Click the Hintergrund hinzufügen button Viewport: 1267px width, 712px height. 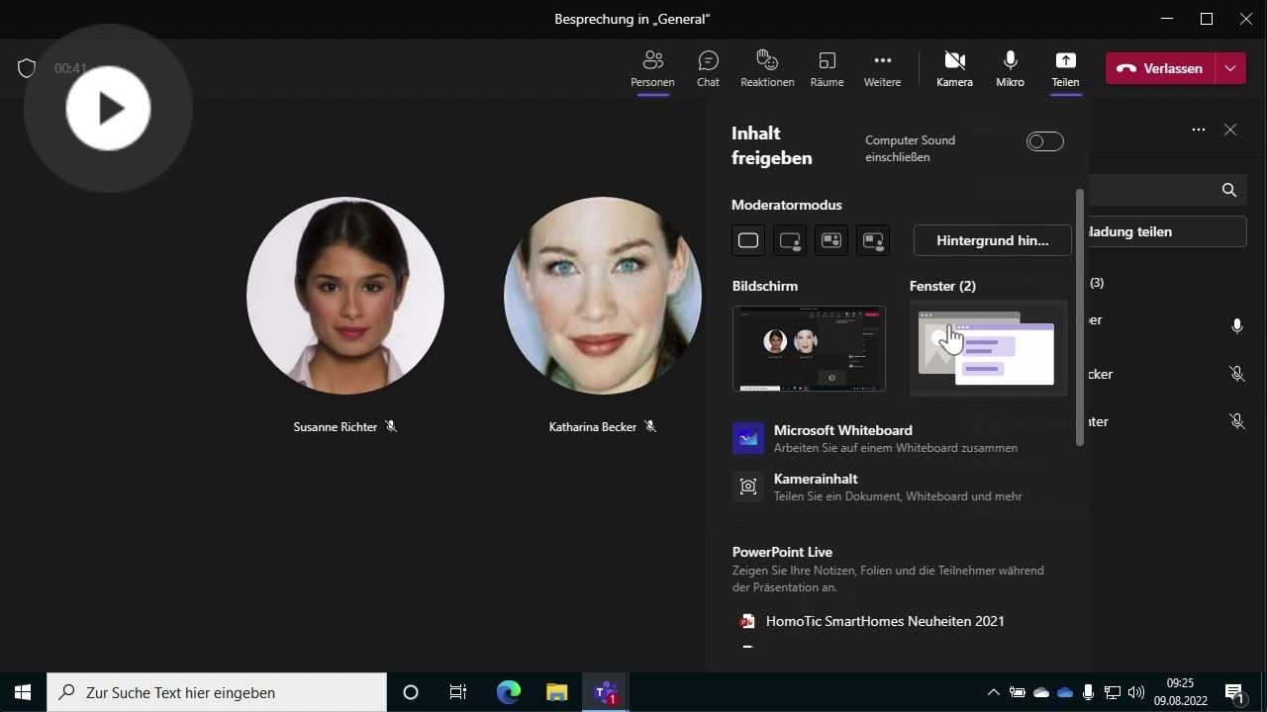coord(992,239)
